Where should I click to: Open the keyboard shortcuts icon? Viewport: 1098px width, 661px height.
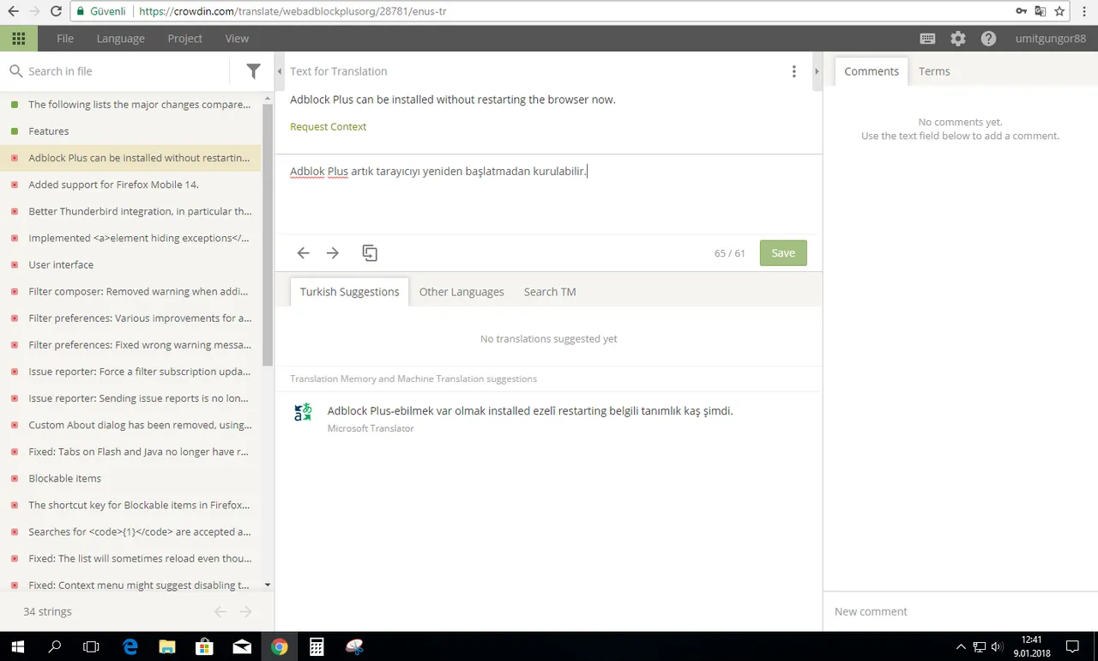927,39
